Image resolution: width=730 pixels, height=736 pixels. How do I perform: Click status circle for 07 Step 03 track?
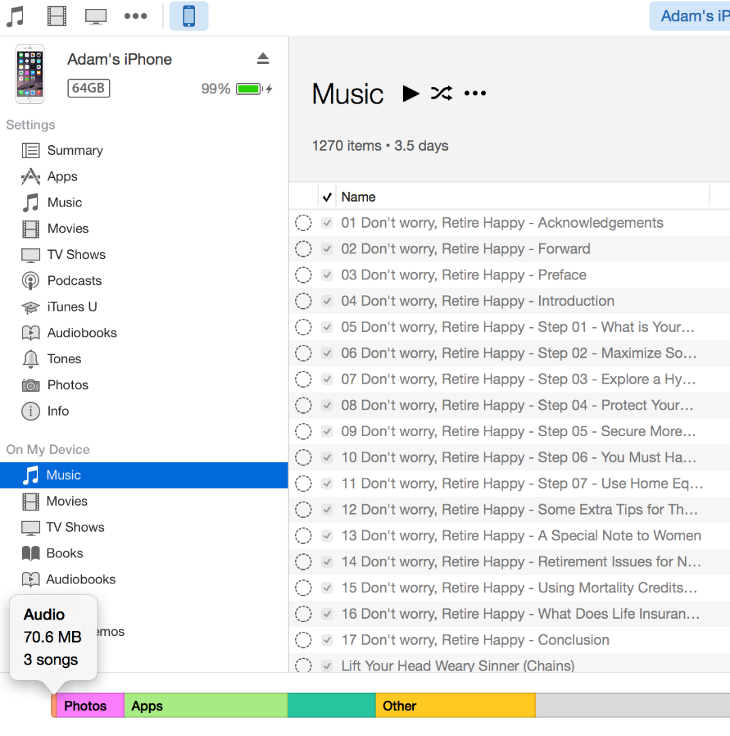click(x=303, y=380)
